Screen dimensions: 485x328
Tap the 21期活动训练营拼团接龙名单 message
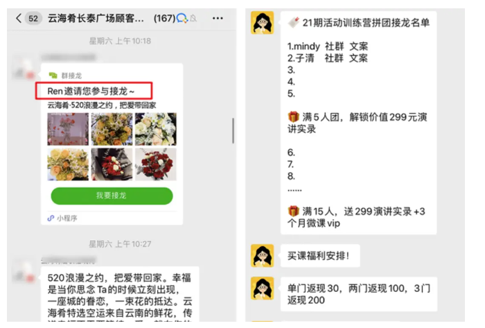(x=358, y=123)
